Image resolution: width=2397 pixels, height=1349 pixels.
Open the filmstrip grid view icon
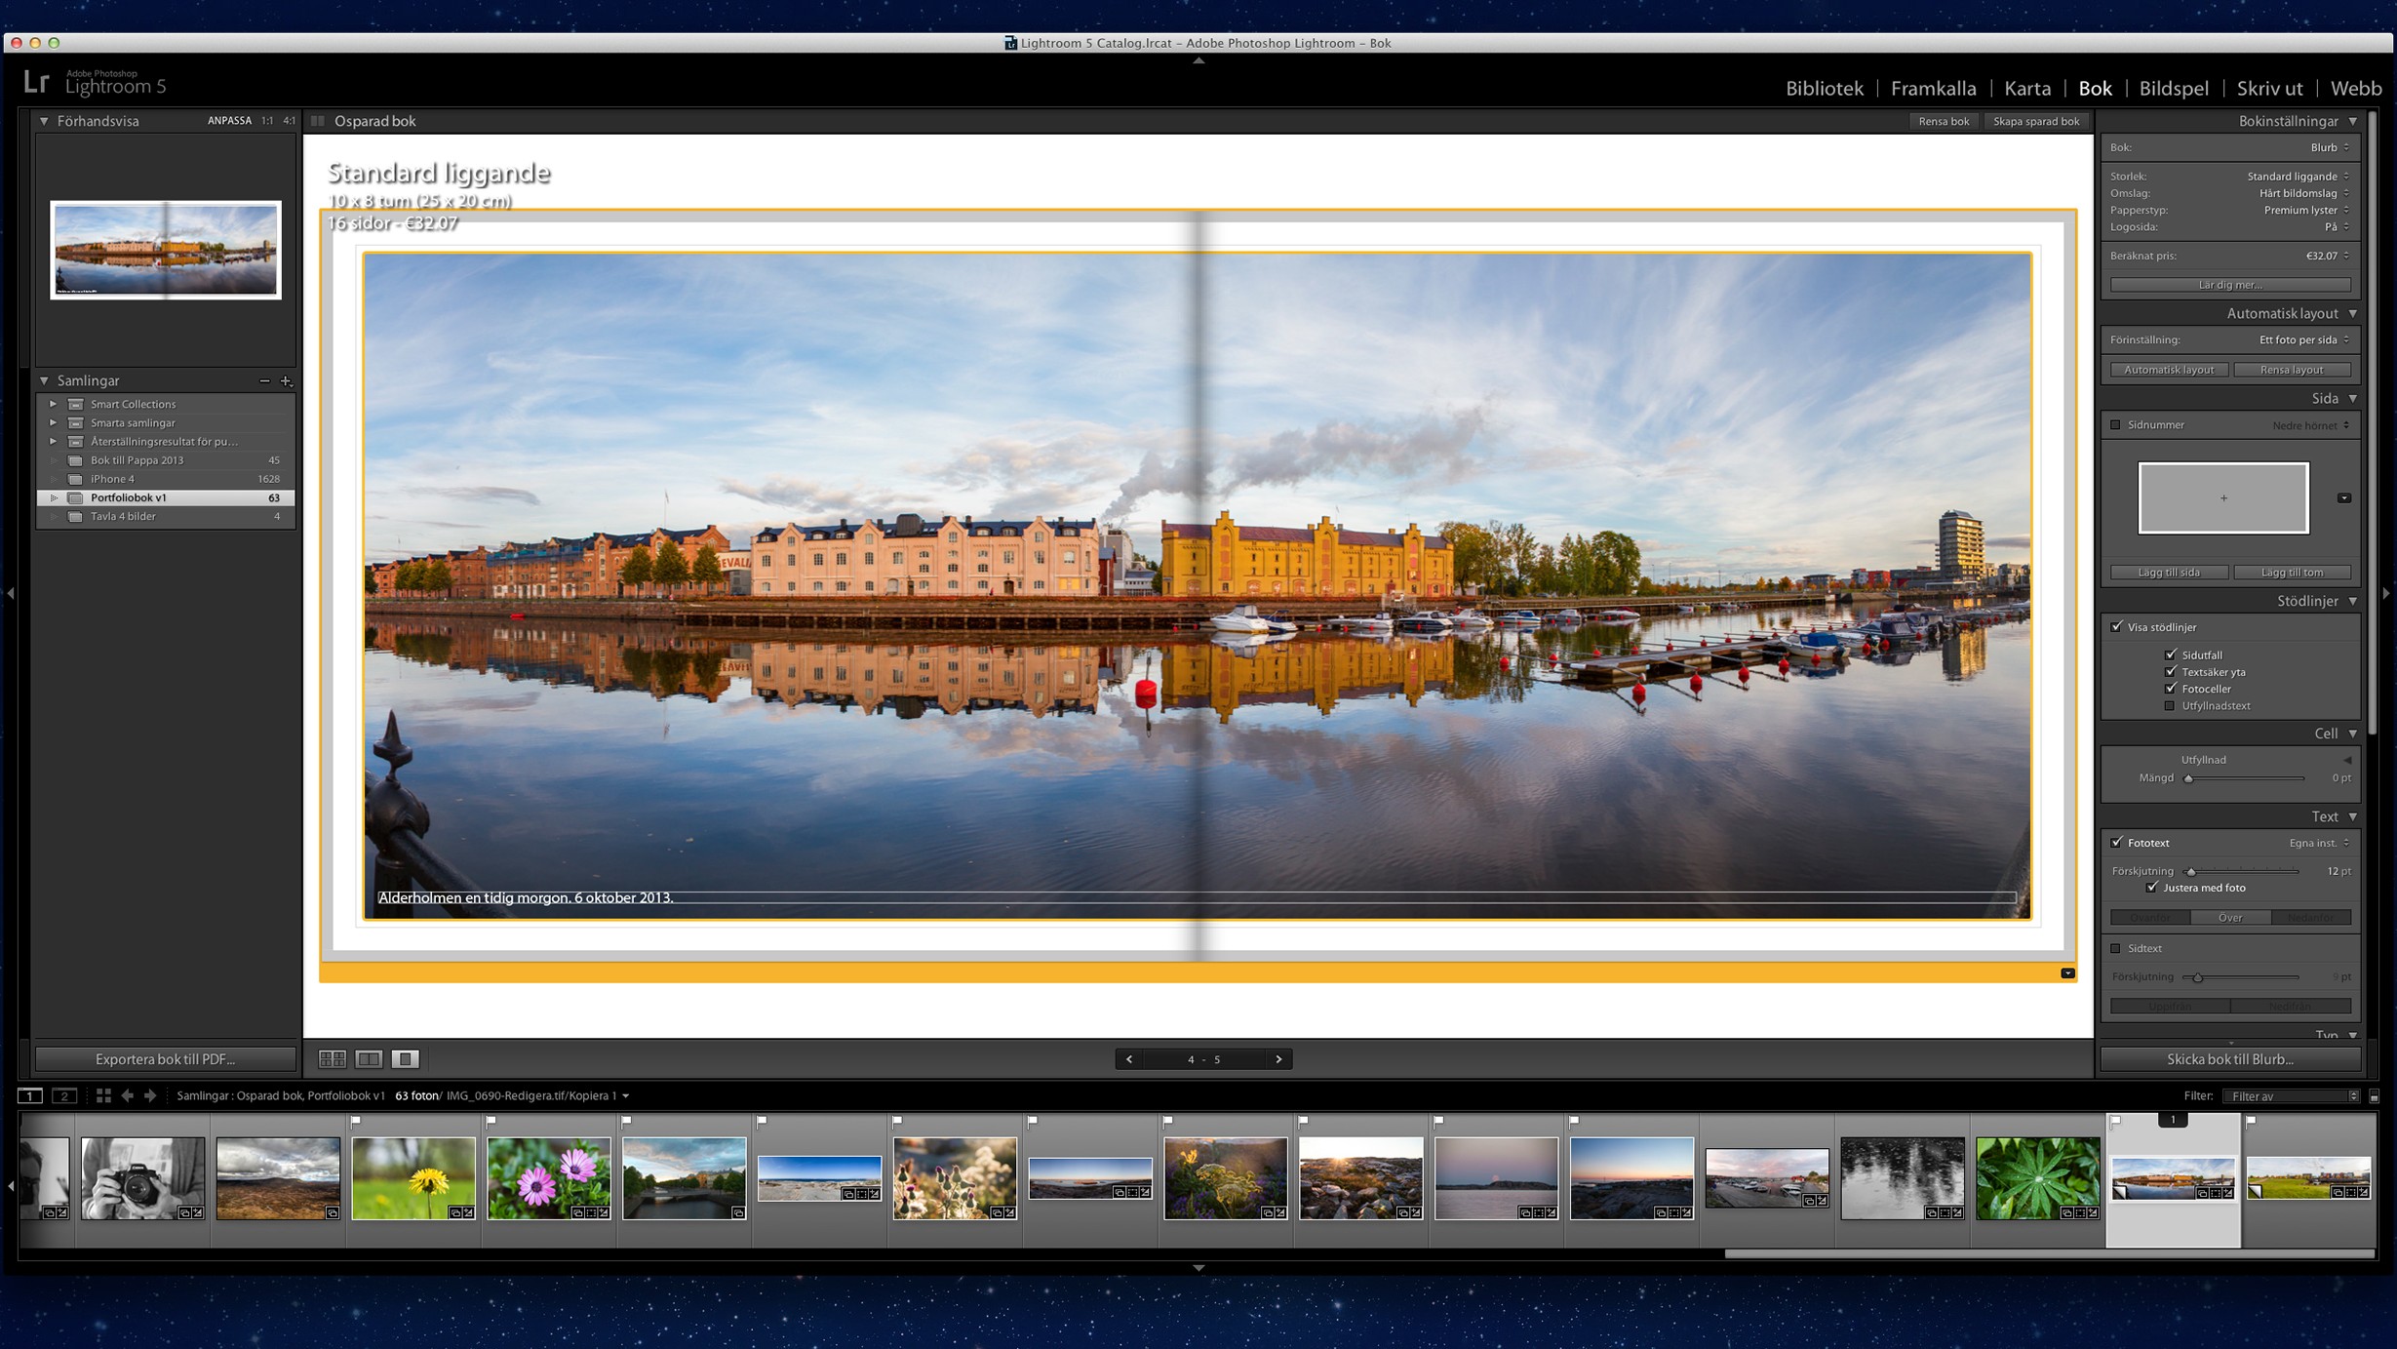103,1095
